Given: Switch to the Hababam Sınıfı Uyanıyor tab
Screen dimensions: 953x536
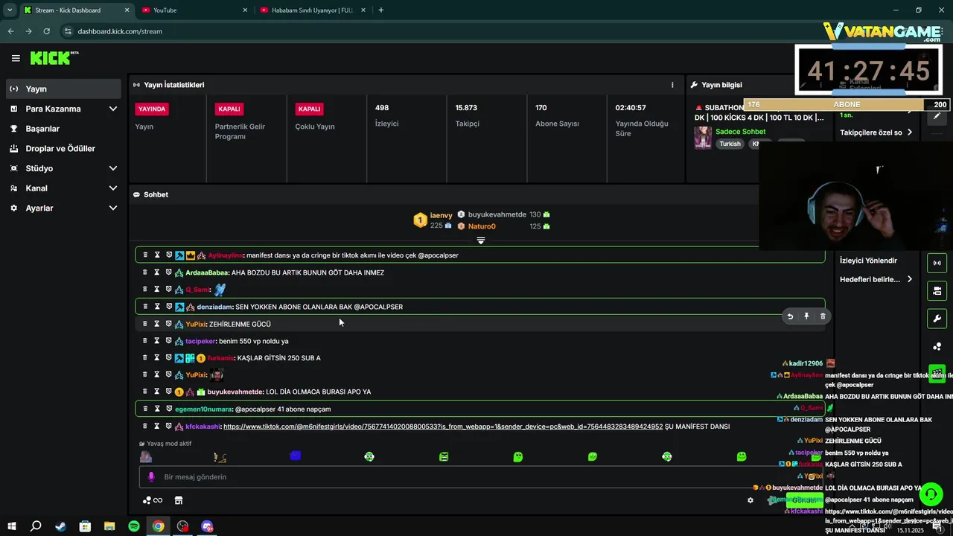Looking at the screenshot, I should [x=311, y=10].
